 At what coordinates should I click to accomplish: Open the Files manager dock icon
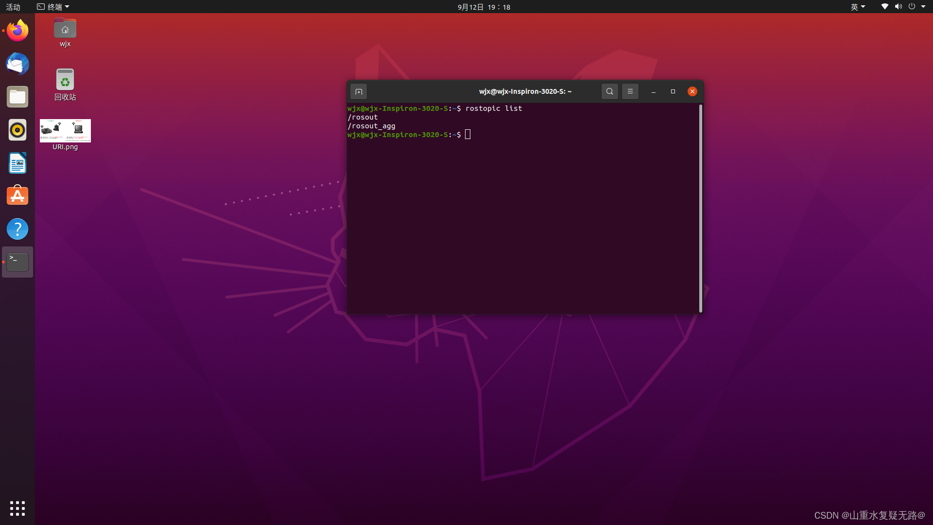(x=17, y=97)
